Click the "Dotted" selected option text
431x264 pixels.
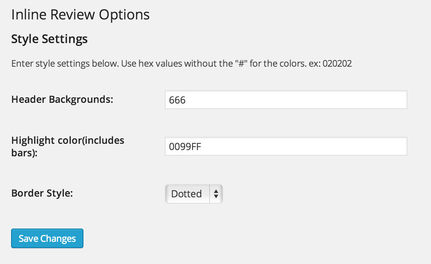[187, 193]
